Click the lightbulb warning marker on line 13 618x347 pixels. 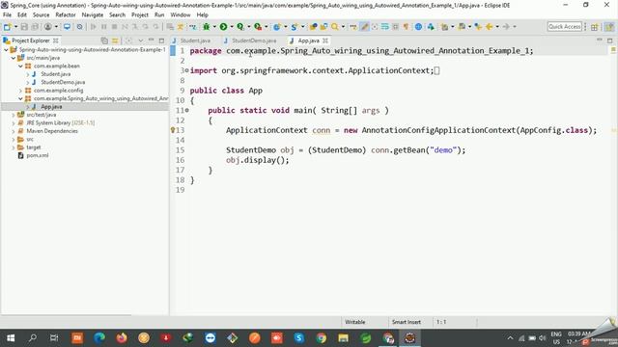(x=173, y=130)
